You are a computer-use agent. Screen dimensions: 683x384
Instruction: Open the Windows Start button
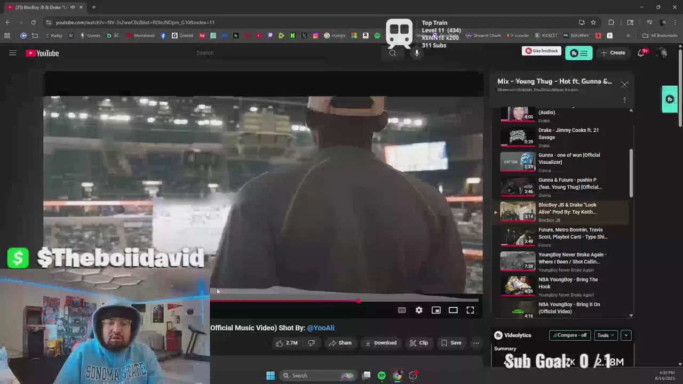click(271, 375)
